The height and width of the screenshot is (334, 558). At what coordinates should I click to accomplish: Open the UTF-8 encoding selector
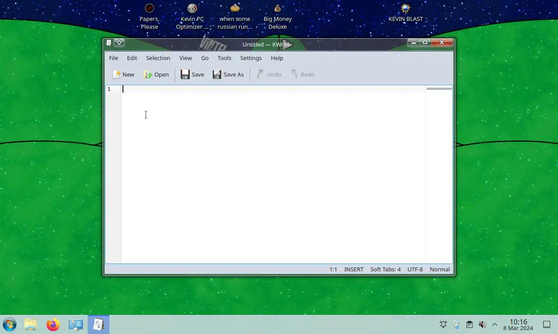[415, 269]
